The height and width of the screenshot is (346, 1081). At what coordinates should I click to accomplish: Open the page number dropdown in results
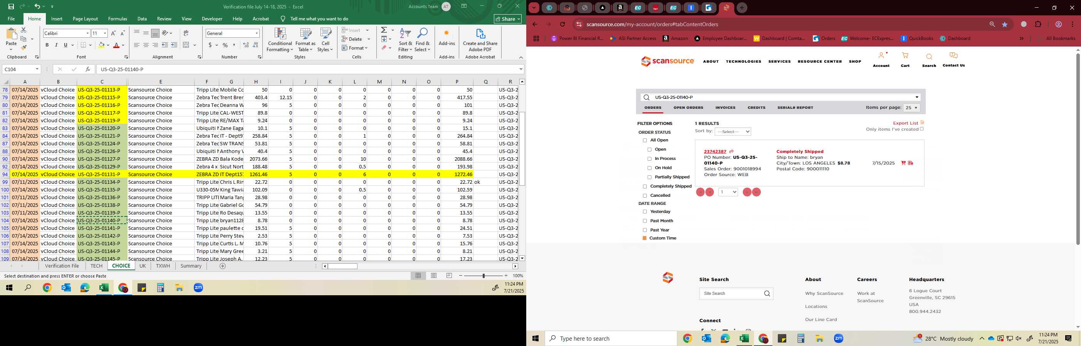728,192
